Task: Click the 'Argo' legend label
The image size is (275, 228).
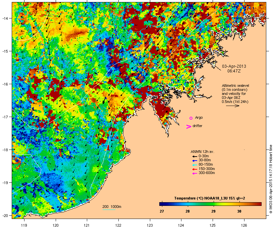Action: 199,117
